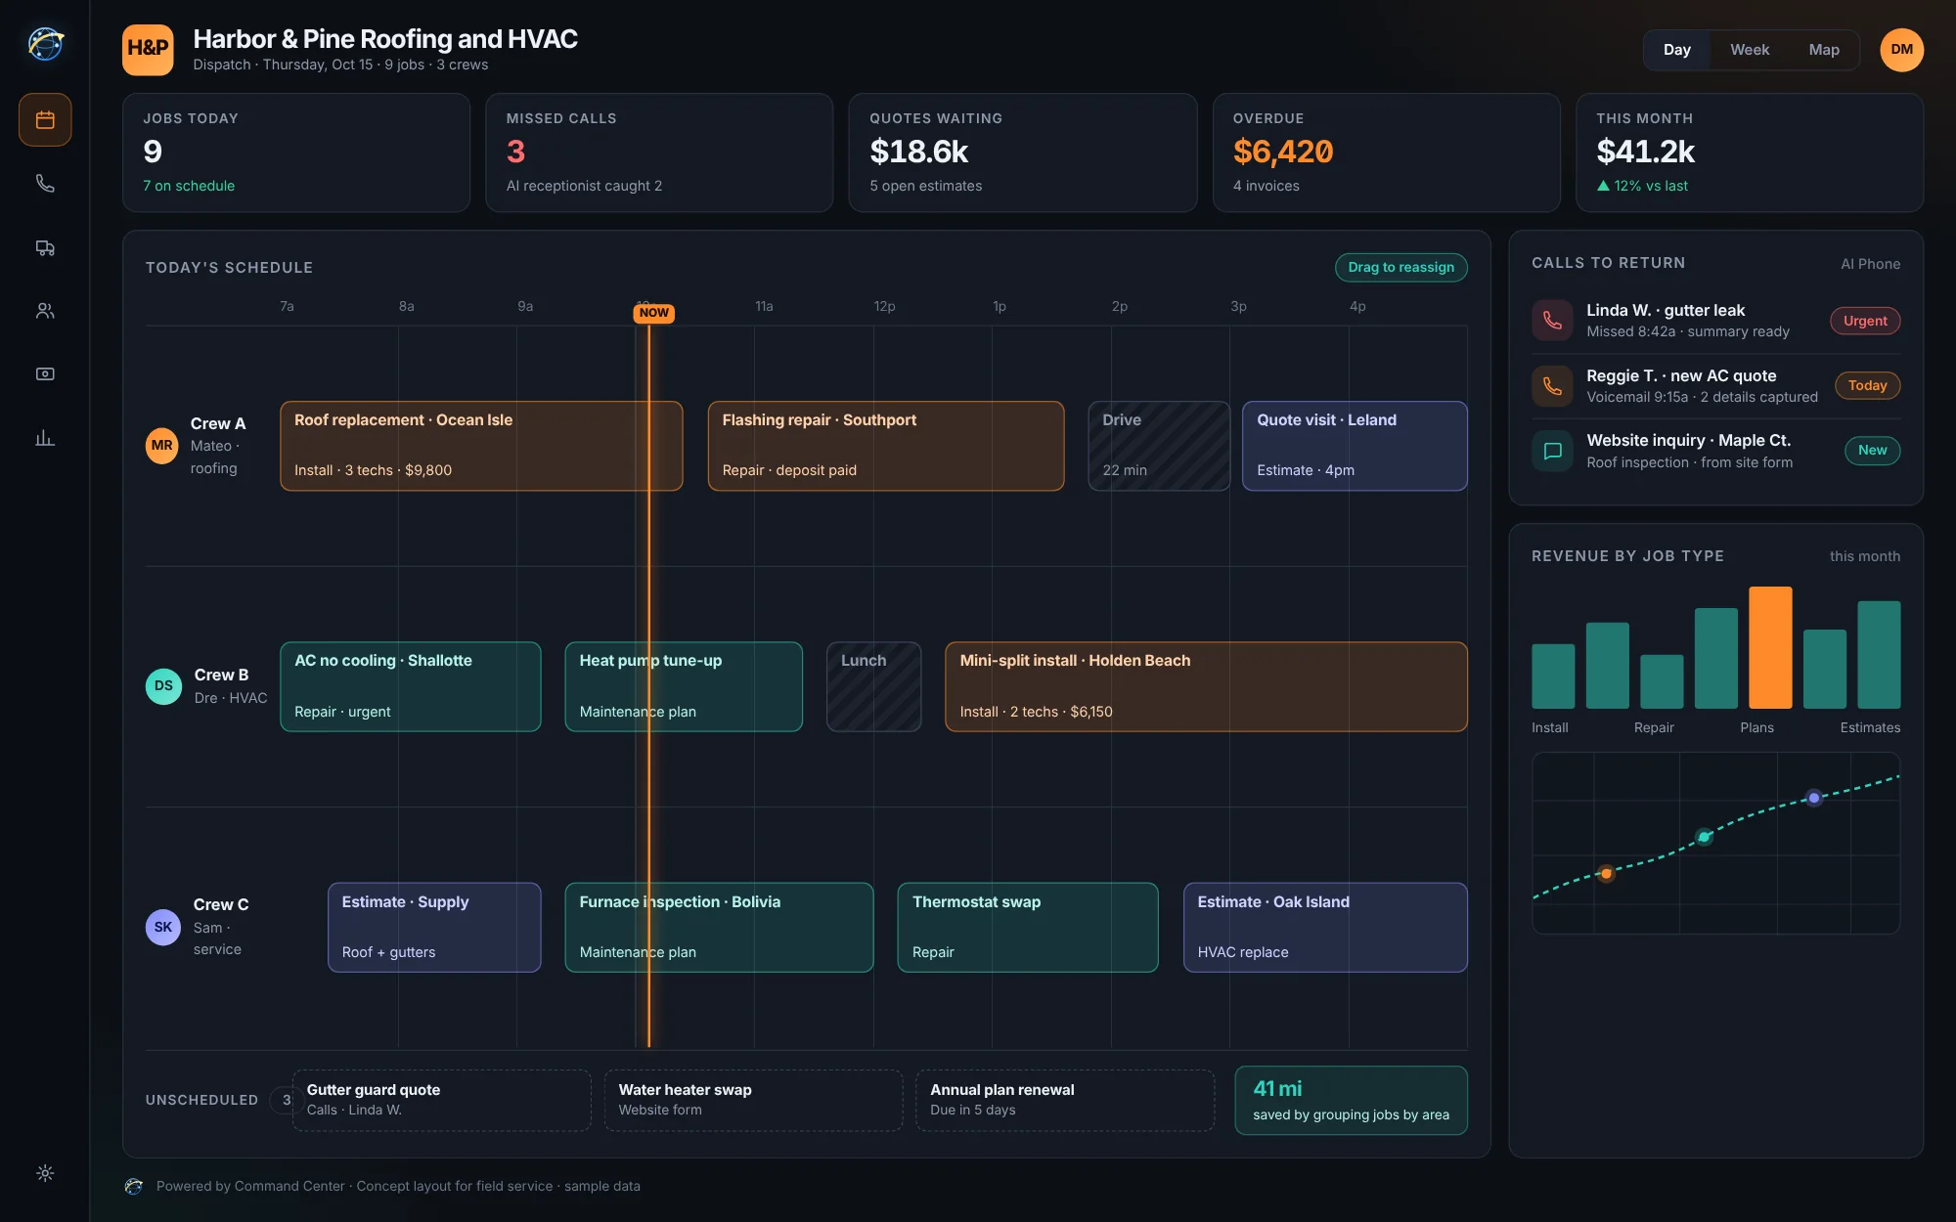Click '7 on schedule' text
This screenshot has height=1222, width=1956.
point(189,186)
